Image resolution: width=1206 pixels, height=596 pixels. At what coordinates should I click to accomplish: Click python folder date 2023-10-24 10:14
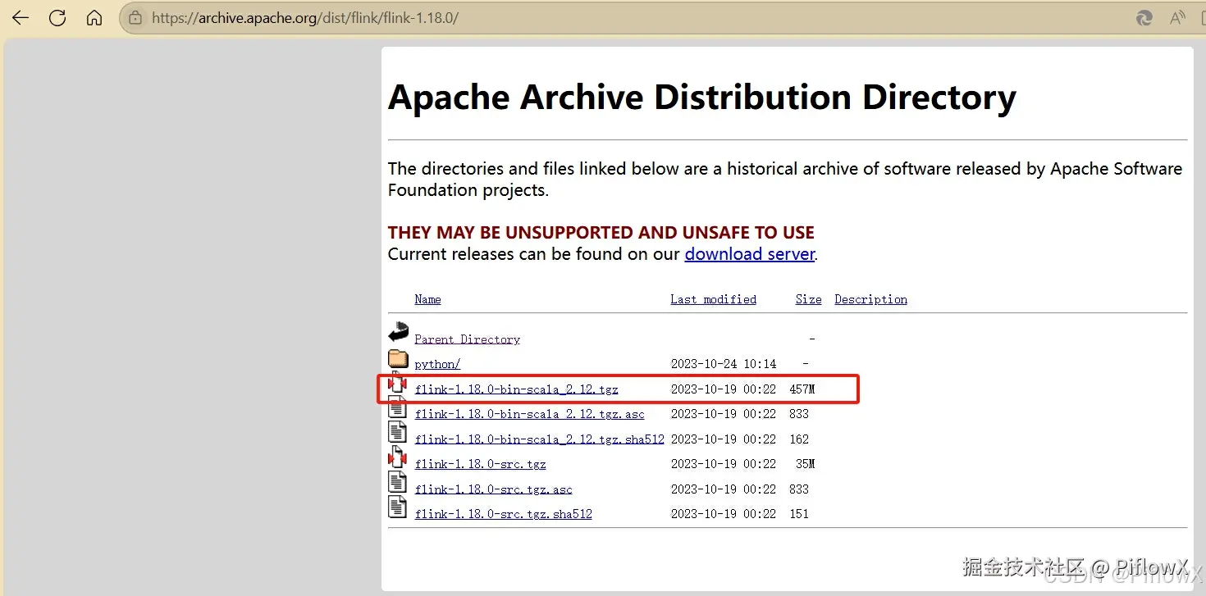coord(723,364)
